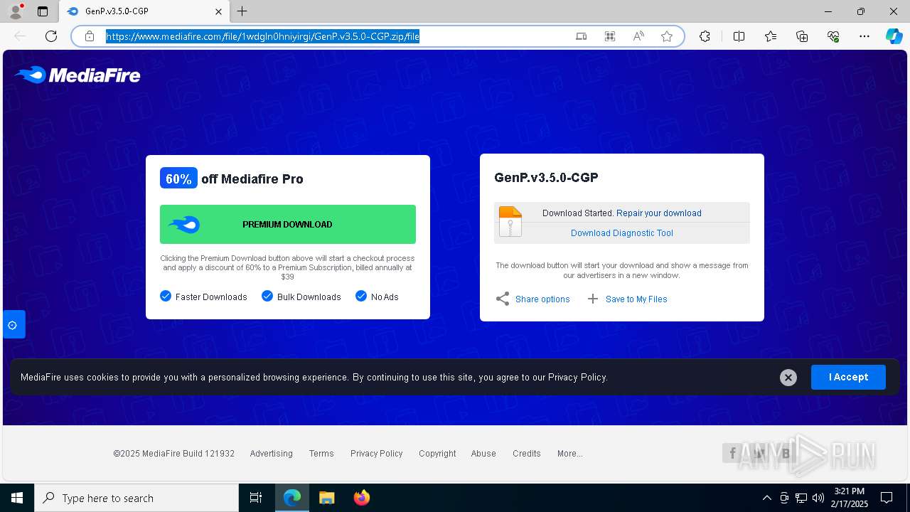Click the Type here to search box
Screen dimensions: 910x512
click(x=136, y=498)
